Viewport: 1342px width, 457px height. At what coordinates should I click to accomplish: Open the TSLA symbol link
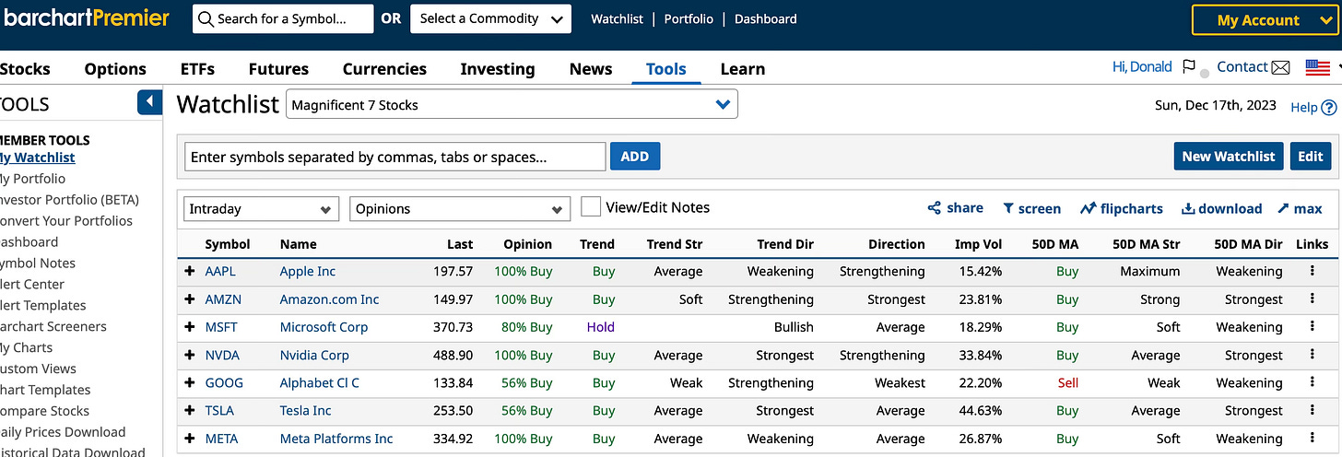221,410
